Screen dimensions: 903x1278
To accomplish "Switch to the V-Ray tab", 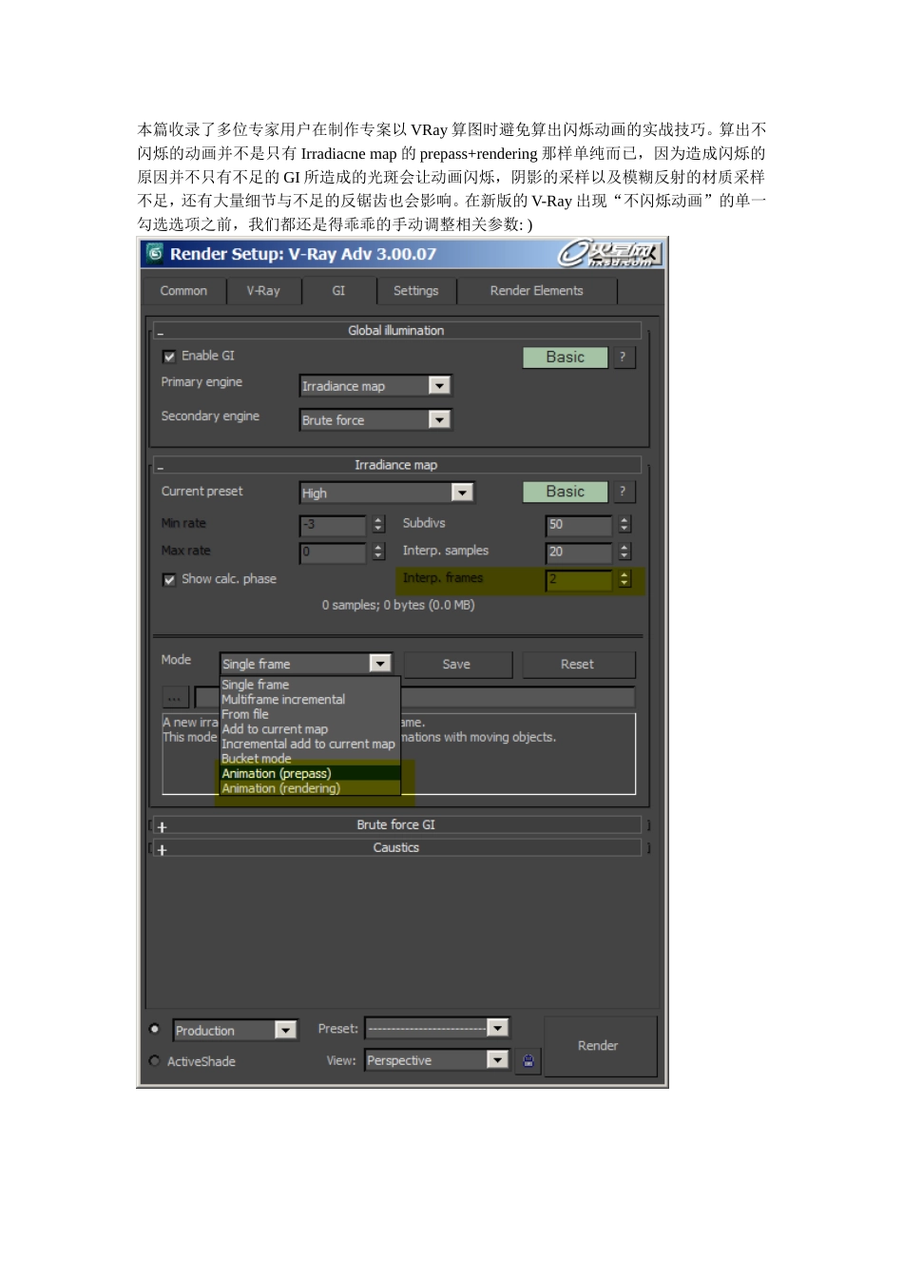I will [263, 291].
